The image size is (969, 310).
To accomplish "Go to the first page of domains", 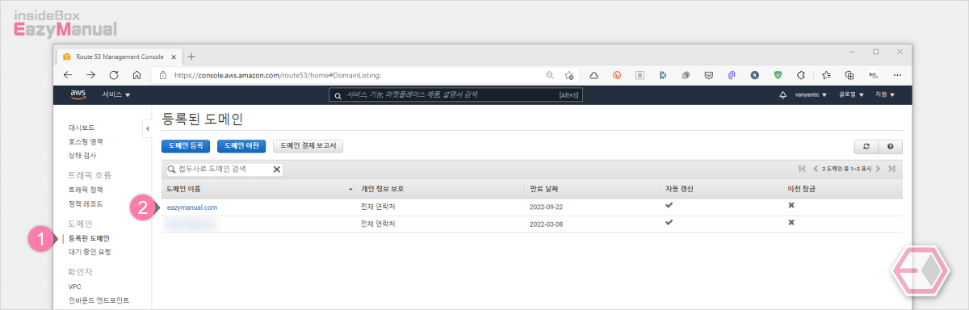I will click(x=802, y=168).
